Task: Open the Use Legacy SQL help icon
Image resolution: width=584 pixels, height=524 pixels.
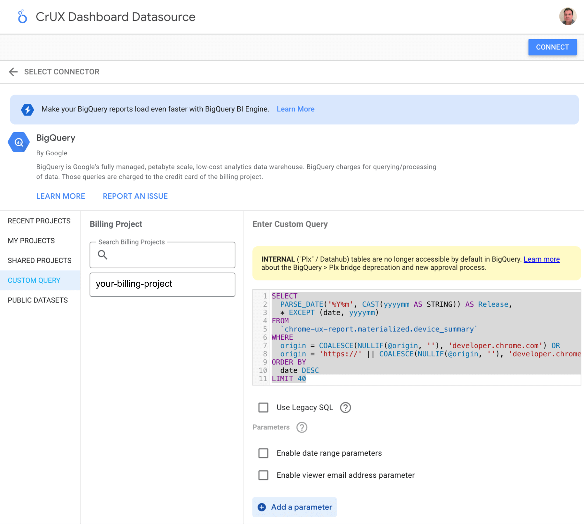Action: point(345,407)
